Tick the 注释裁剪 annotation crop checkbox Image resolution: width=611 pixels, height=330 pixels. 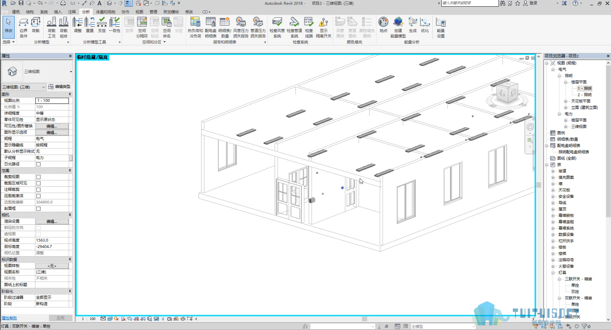click(38, 190)
